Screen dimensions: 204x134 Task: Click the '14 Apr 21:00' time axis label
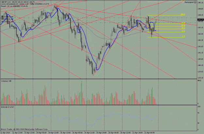53,133
